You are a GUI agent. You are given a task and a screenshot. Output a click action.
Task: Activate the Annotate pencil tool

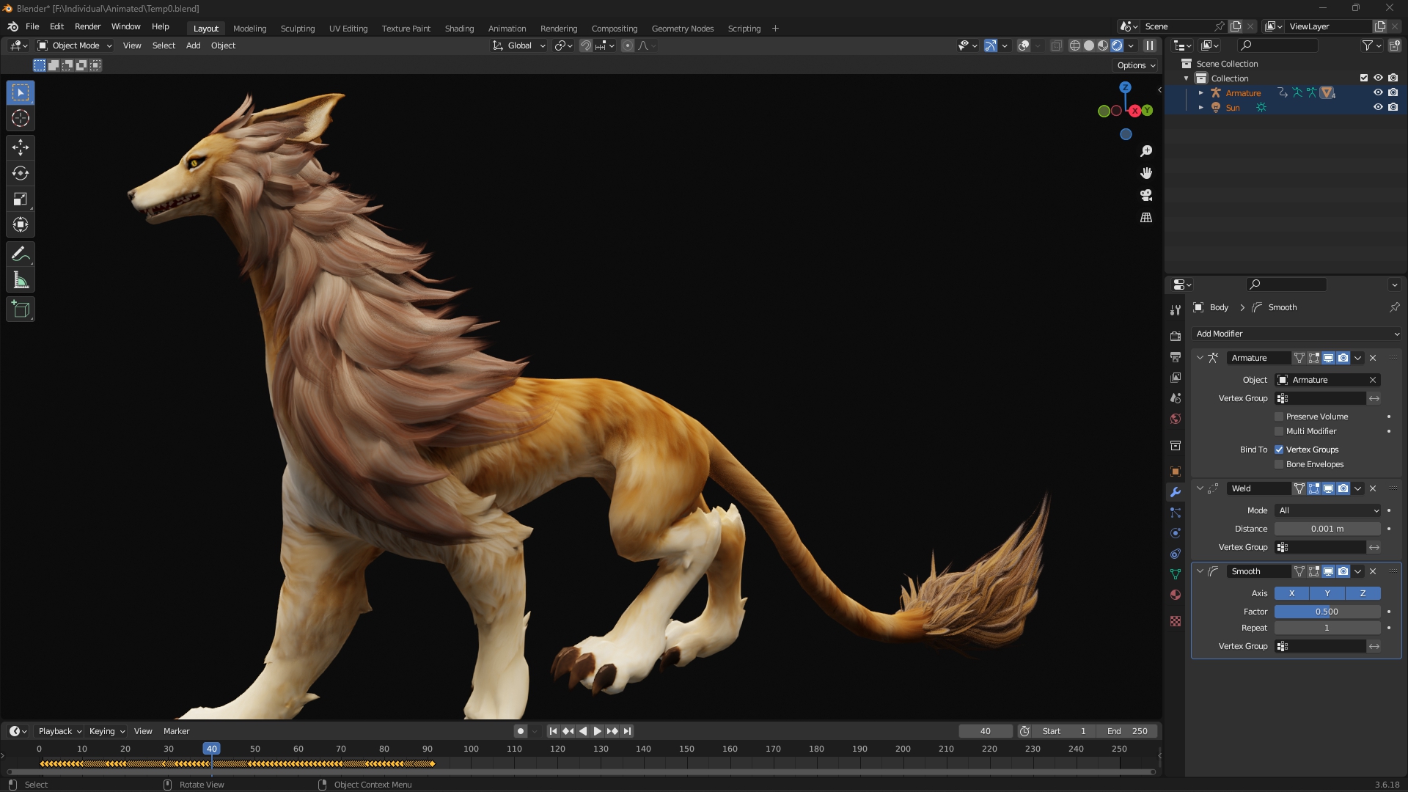coord(21,254)
